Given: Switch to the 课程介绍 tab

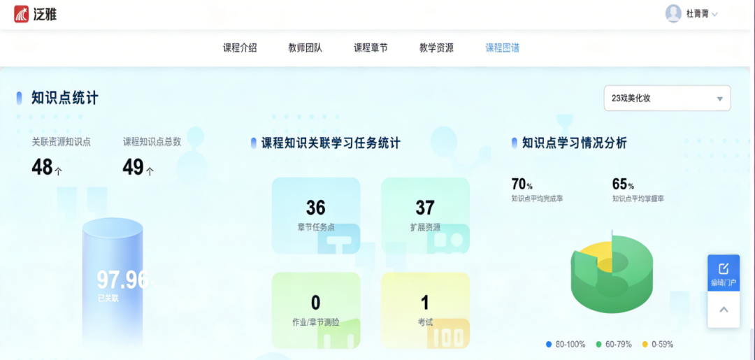Looking at the screenshot, I should click(240, 48).
